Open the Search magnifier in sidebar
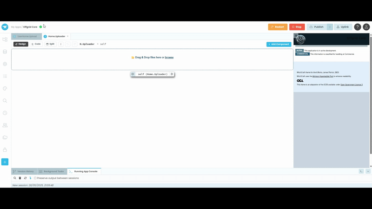Viewport: 372px width, 209px height. (x=5, y=101)
